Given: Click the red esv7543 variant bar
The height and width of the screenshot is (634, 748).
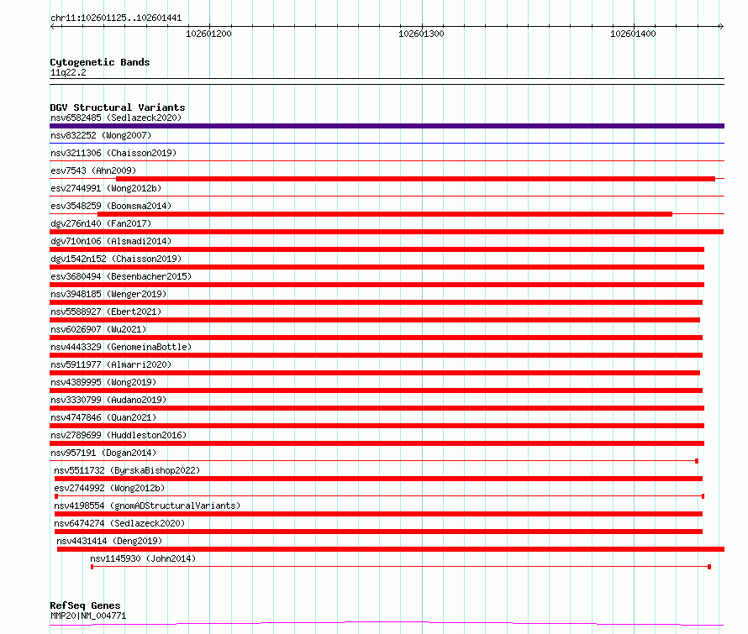Looking at the screenshot, I should tap(415, 179).
